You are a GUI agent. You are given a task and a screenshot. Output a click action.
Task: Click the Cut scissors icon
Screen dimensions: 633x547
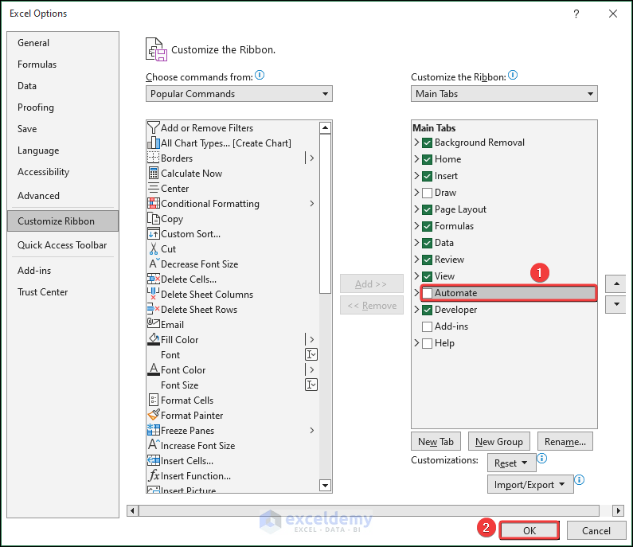tap(154, 248)
